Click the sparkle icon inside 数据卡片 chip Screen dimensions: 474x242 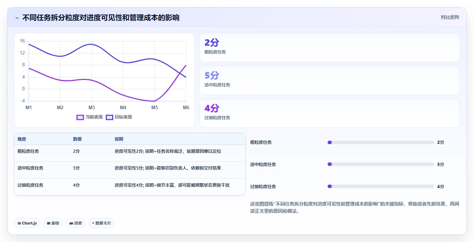coord(93,223)
